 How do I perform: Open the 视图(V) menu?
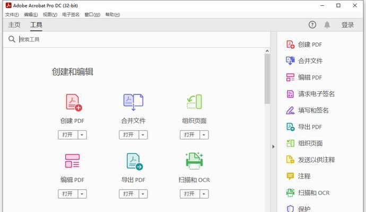pyautogui.click(x=50, y=15)
